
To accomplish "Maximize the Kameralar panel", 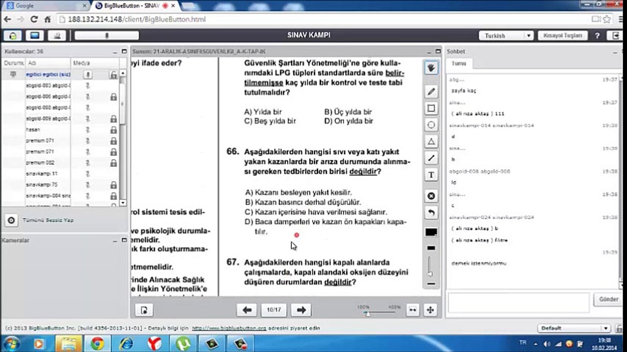I will click(x=123, y=241).
